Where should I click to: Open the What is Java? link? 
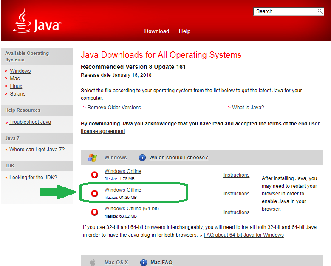(248, 107)
